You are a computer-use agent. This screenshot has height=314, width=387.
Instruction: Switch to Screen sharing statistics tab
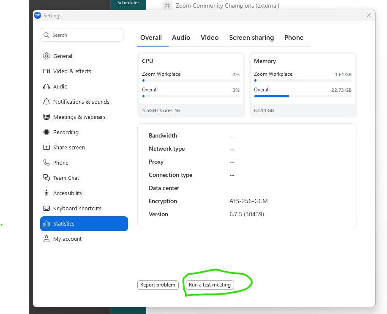point(251,38)
